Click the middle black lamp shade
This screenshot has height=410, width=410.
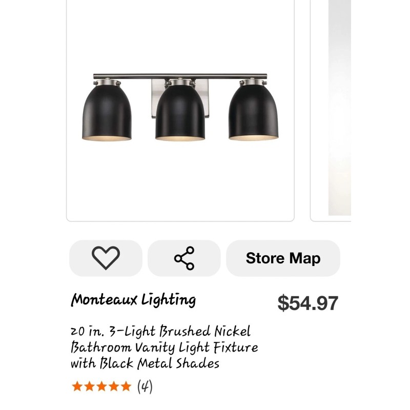180,114
